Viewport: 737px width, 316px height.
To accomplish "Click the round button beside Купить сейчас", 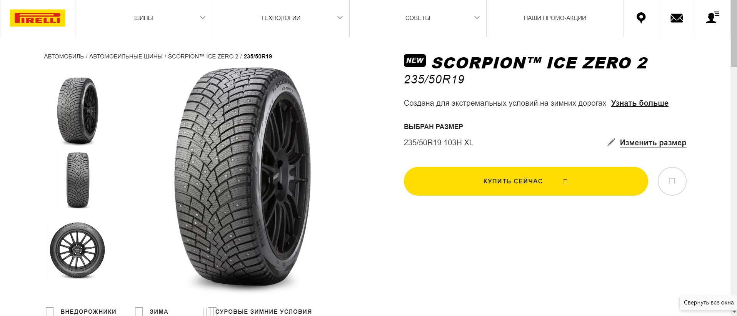I will click(672, 181).
